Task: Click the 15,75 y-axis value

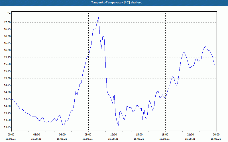Action: coord(7,57)
